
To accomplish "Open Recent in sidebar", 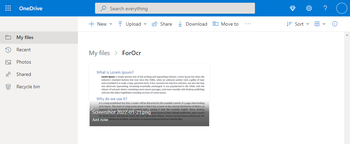I will (39, 50).
